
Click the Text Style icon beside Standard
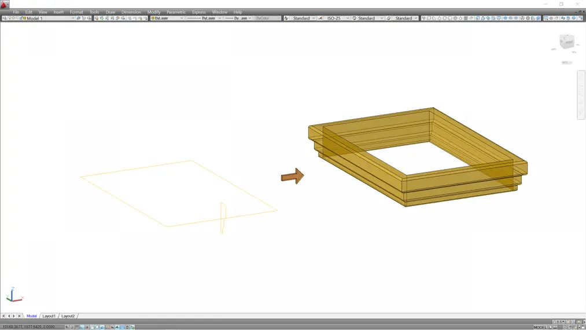[x=286, y=19]
